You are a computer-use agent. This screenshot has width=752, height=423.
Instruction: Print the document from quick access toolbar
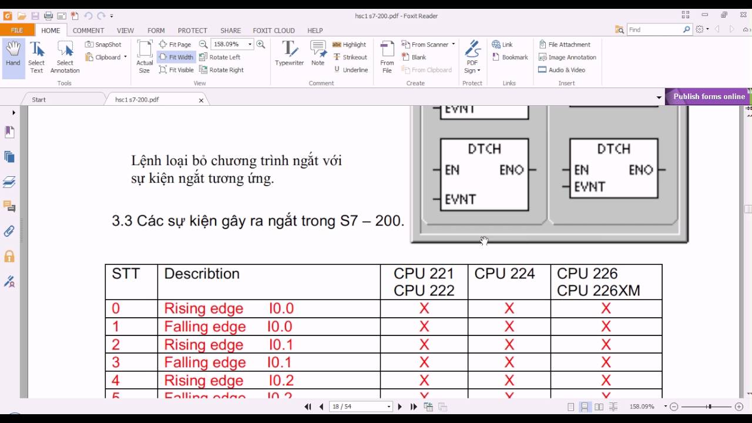point(49,16)
